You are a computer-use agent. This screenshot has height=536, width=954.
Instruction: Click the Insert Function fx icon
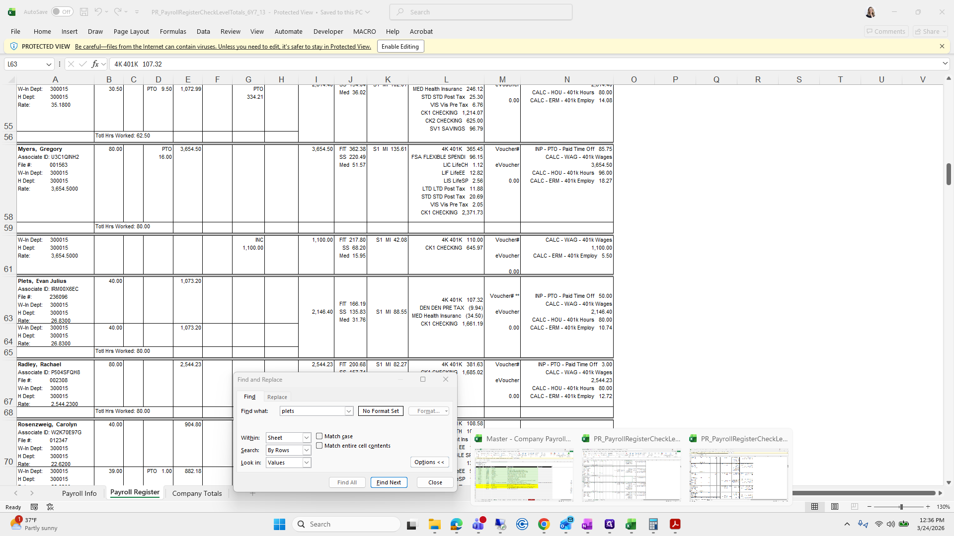95,64
